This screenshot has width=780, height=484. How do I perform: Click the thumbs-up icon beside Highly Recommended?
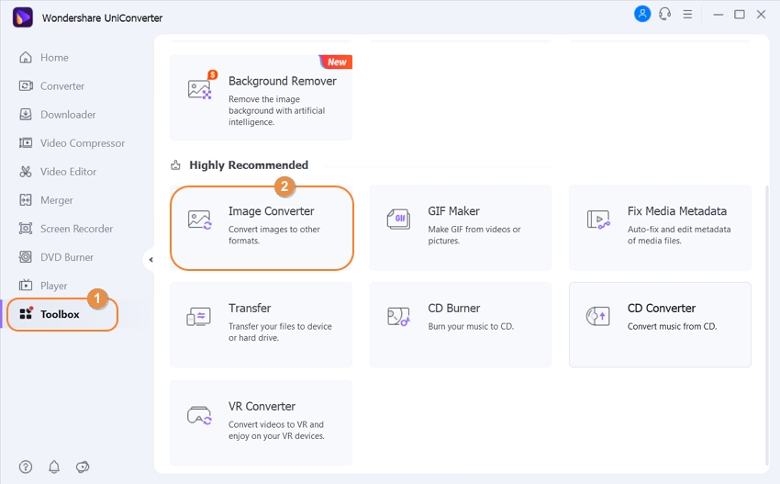click(x=175, y=165)
